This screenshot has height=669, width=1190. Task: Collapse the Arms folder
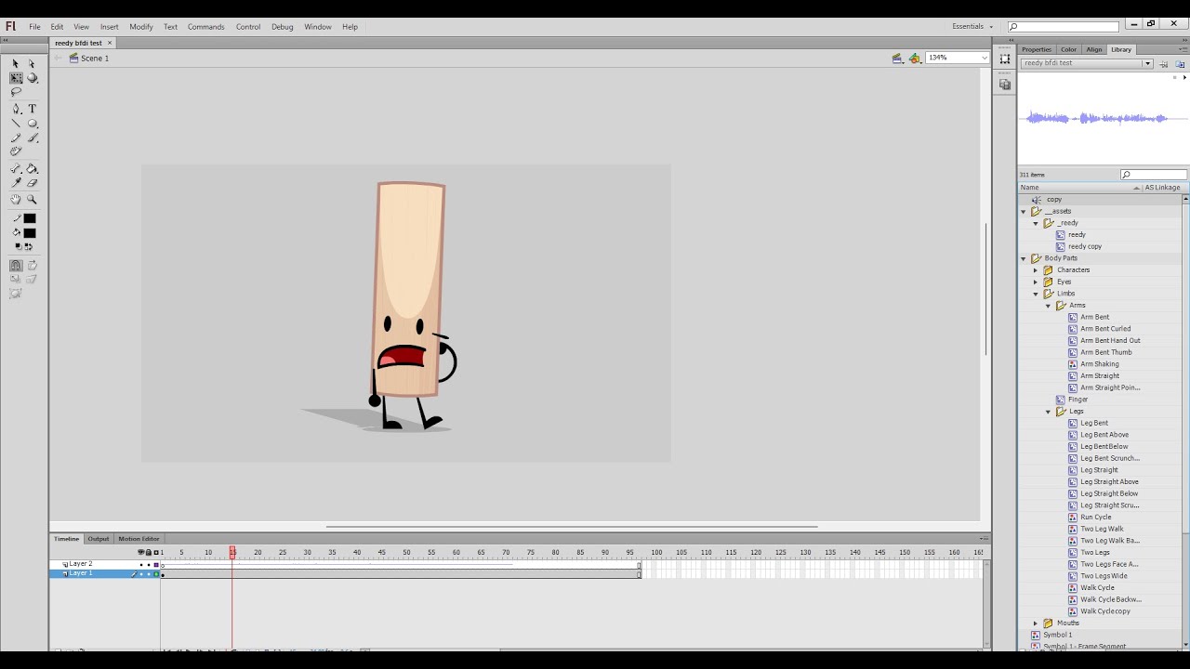point(1048,306)
